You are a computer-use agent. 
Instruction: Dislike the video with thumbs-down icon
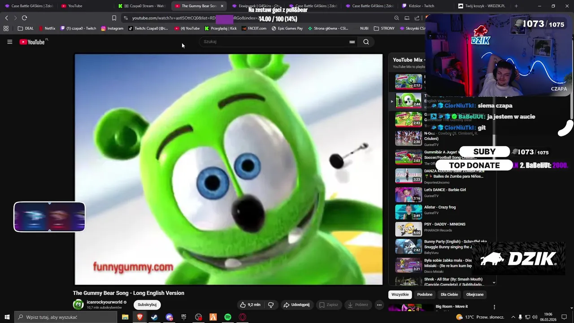pos(271,305)
